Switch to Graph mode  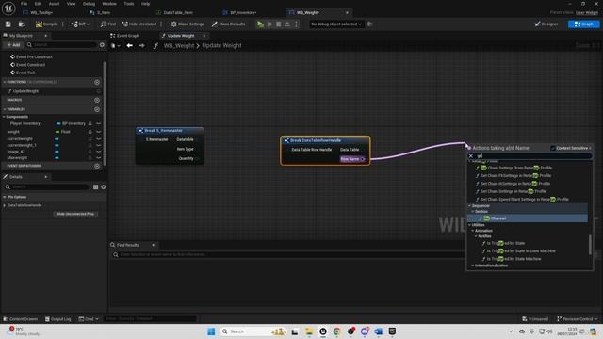pos(583,24)
